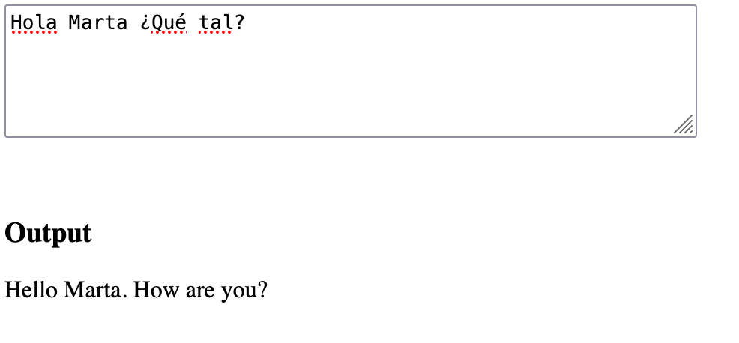Click the question mark ending the textarea text
The height and width of the screenshot is (343, 739).
point(240,23)
